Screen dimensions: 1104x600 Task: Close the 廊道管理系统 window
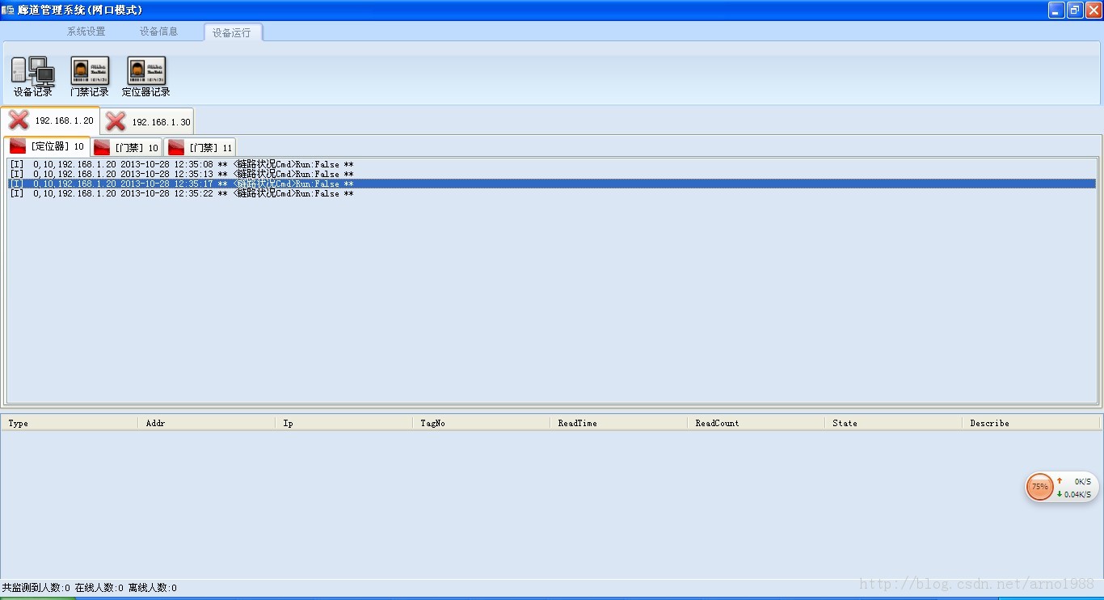tap(1093, 10)
